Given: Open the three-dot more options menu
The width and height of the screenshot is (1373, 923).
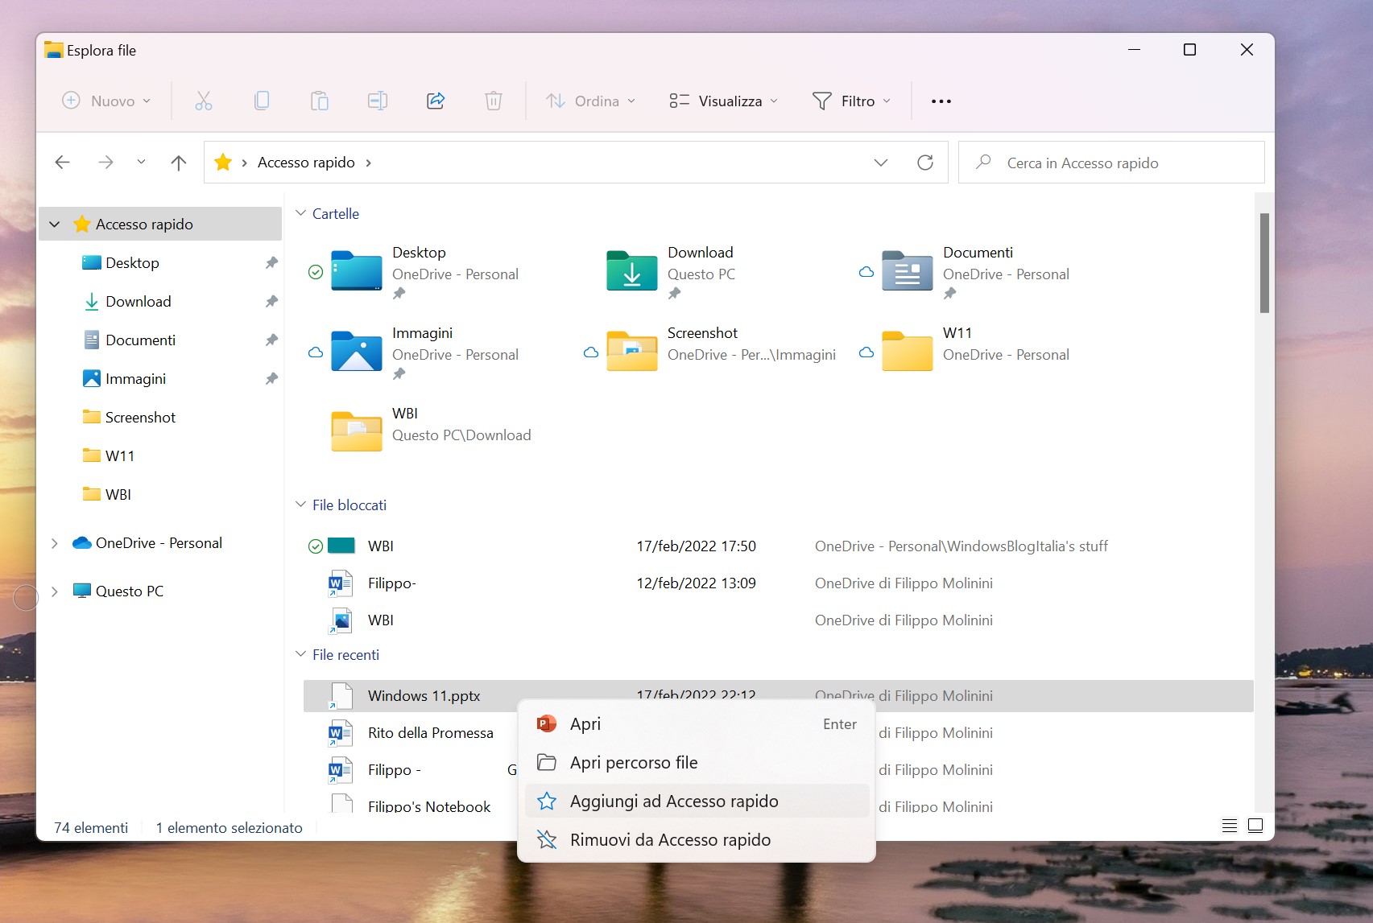Looking at the screenshot, I should [x=941, y=101].
